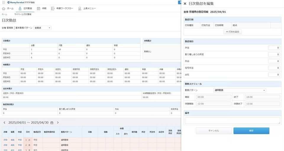This screenshot has width=284, height=151.
Task: Click 編集 link for the April 1 row
Action: (x=12, y=140)
